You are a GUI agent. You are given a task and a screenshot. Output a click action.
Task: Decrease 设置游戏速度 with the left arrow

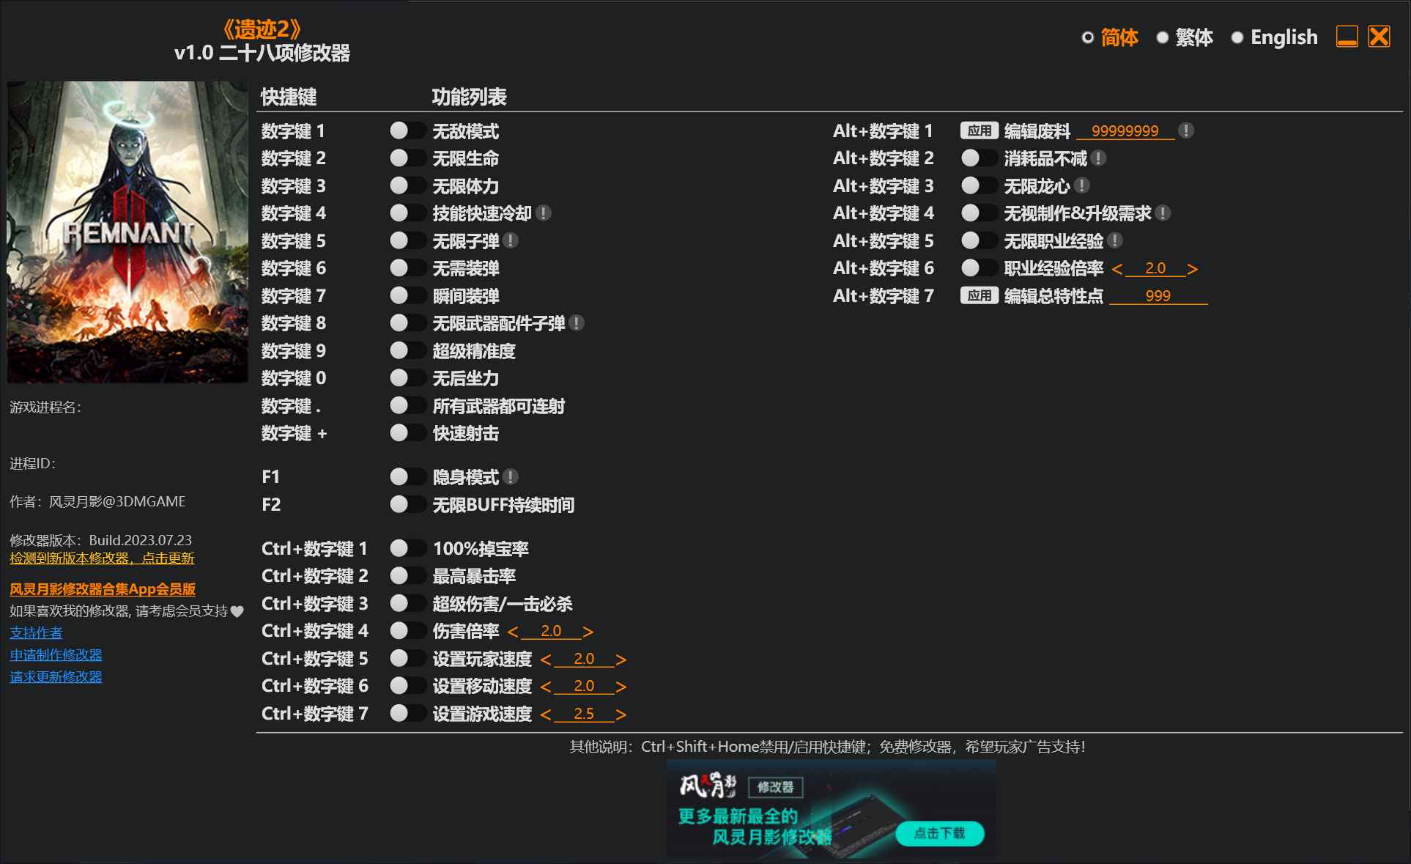(x=545, y=713)
